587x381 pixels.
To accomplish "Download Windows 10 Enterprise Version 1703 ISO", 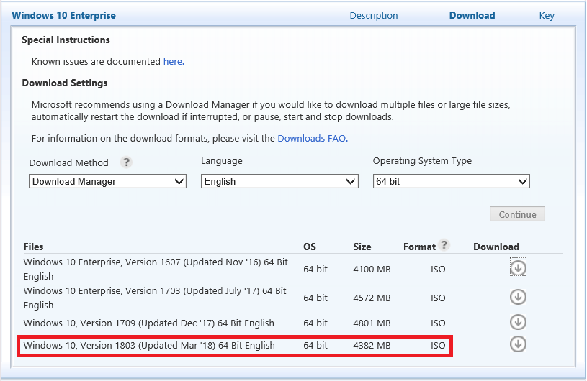I will (x=518, y=297).
